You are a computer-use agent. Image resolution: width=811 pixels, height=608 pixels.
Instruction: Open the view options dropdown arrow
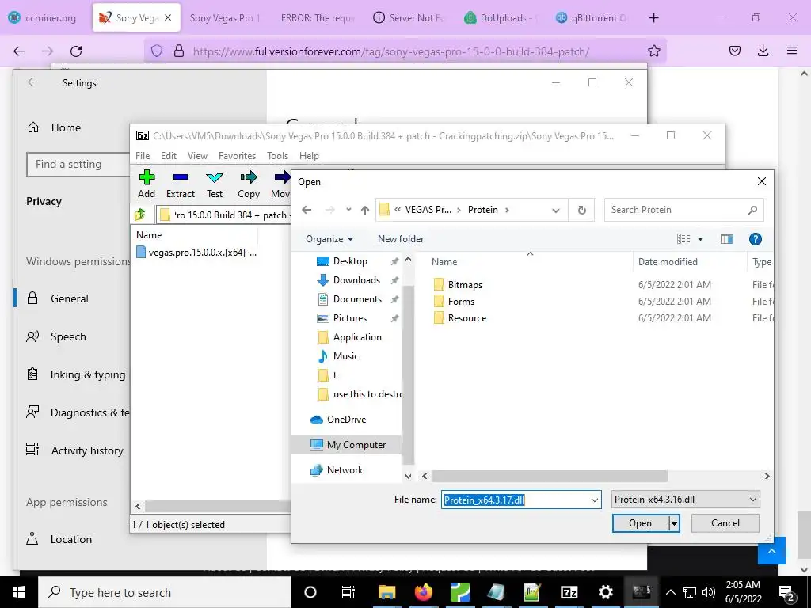click(x=700, y=239)
